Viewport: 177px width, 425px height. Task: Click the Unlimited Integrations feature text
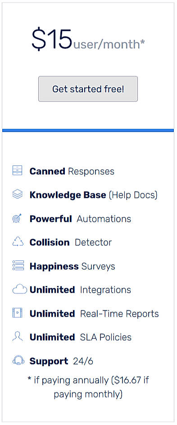click(x=80, y=290)
